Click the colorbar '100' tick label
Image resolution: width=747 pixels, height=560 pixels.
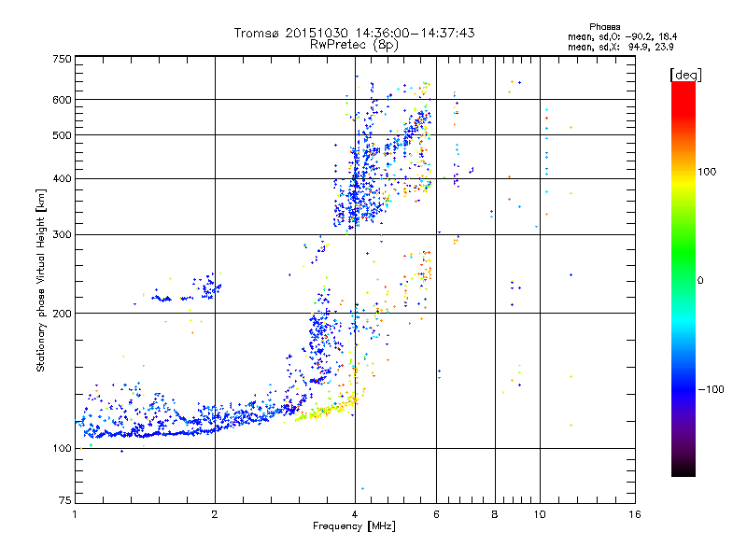click(707, 172)
